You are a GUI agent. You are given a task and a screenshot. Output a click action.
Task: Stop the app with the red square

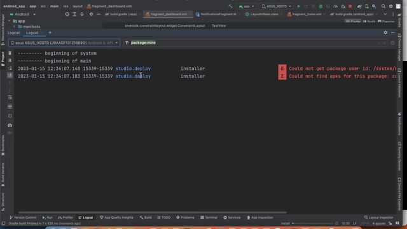[350, 6]
